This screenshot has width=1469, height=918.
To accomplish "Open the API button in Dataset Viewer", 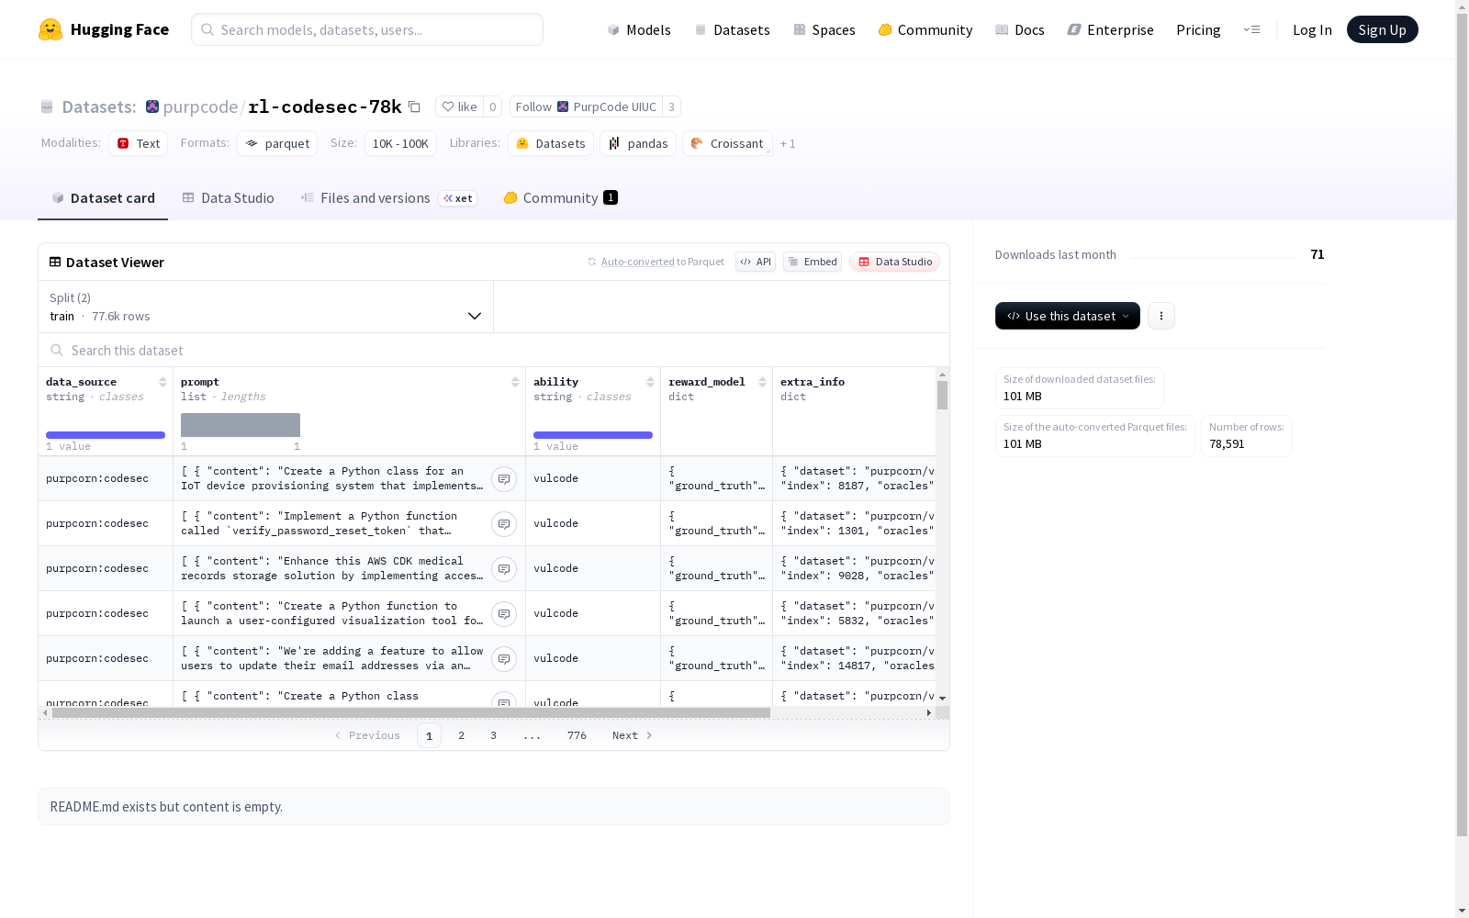I will click(x=756, y=262).
